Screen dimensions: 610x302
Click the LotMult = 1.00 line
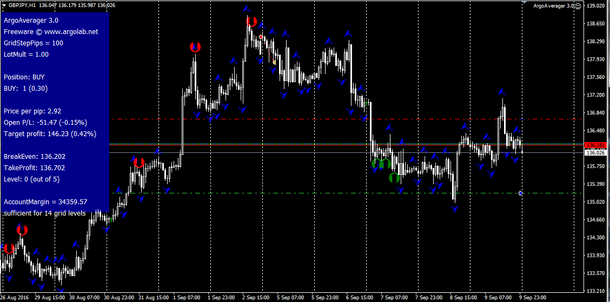coord(26,55)
